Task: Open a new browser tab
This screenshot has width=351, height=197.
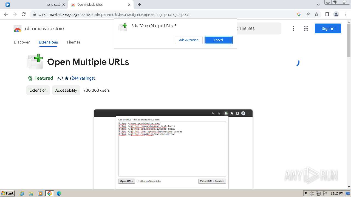Action: [x=140, y=5]
